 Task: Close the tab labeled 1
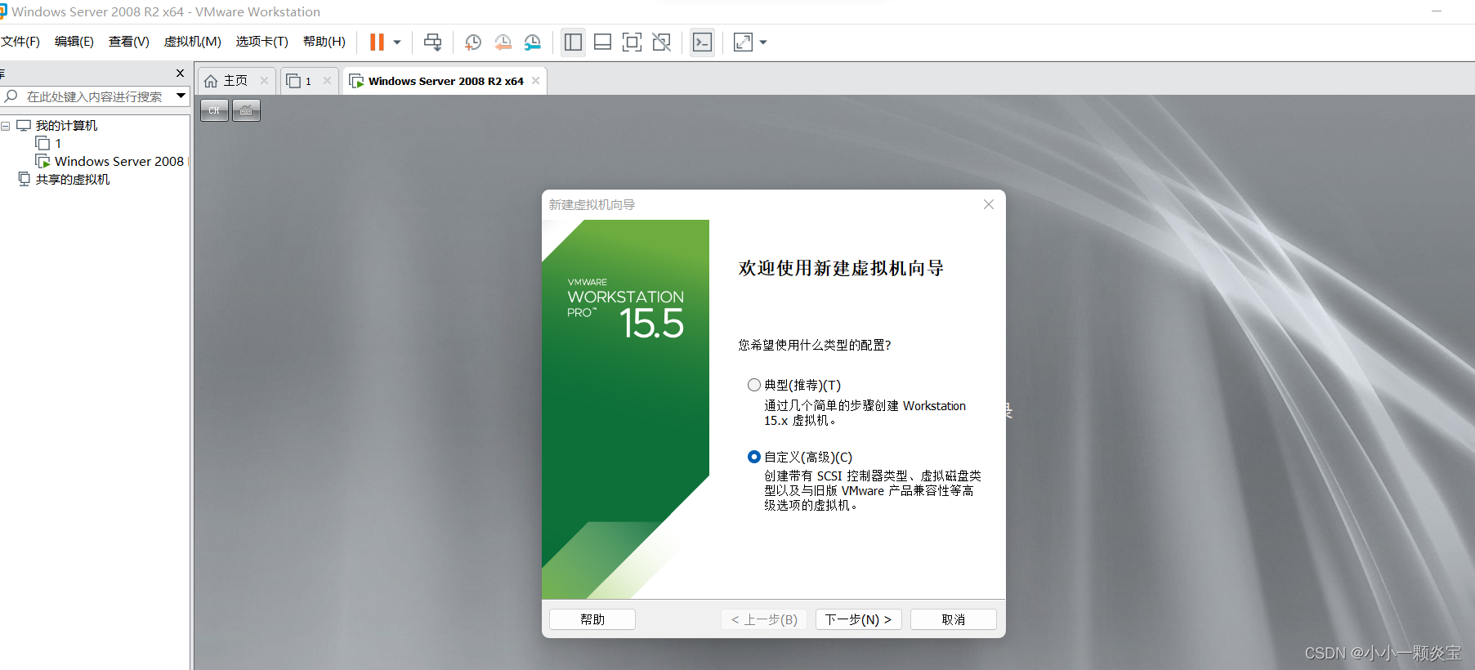(x=327, y=80)
